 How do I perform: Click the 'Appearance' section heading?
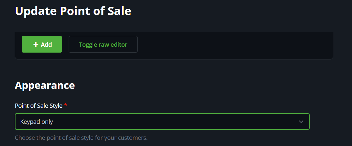click(x=45, y=85)
